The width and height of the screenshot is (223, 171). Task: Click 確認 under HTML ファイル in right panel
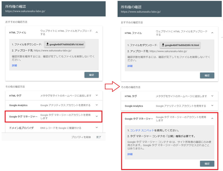click(207, 76)
